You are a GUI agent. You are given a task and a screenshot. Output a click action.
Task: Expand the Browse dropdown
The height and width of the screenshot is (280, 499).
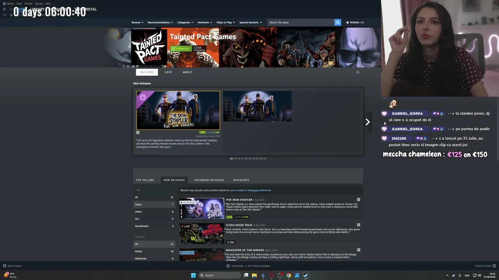click(x=137, y=22)
